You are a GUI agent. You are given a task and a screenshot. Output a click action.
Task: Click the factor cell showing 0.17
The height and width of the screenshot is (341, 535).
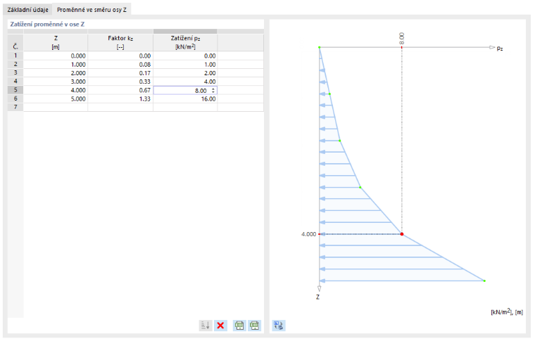click(x=120, y=73)
